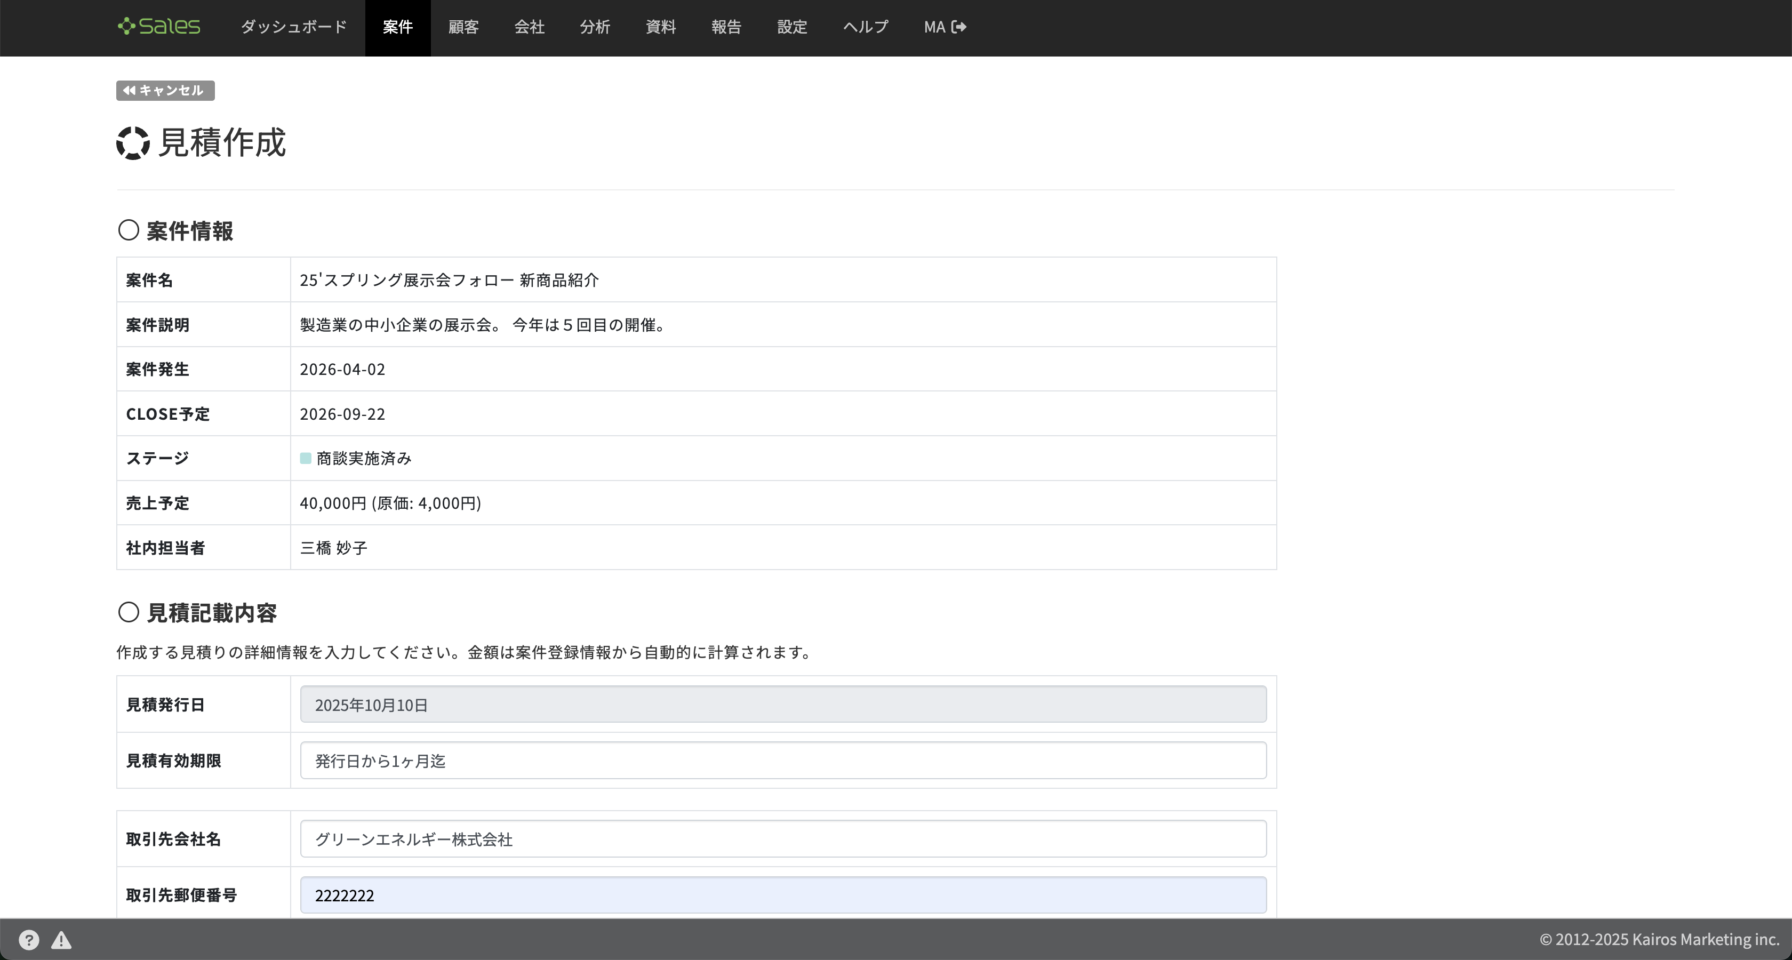Click the 見積記載内容 circle icon
Image resolution: width=1792 pixels, height=960 pixels.
(x=129, y=612)
